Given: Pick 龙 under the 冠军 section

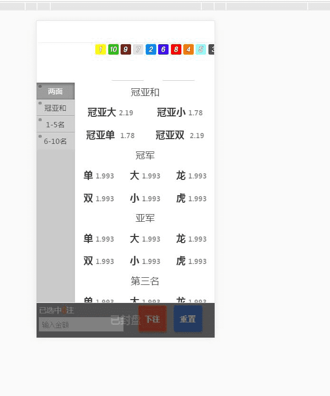Looking at the screenshot, I should [x=191, y=176].
